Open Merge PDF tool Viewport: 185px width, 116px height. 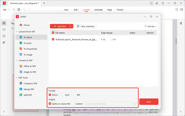31,89
